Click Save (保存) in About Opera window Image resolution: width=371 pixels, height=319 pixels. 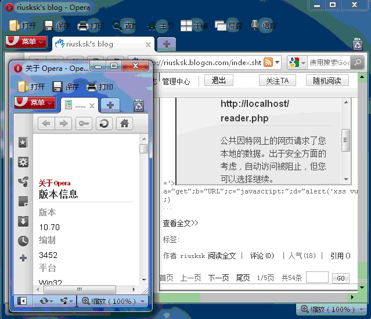pyautogui.click(x=66, y=87)
